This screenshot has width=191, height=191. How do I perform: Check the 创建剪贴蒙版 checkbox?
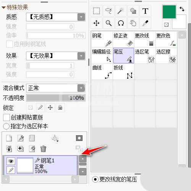[6, 117]
